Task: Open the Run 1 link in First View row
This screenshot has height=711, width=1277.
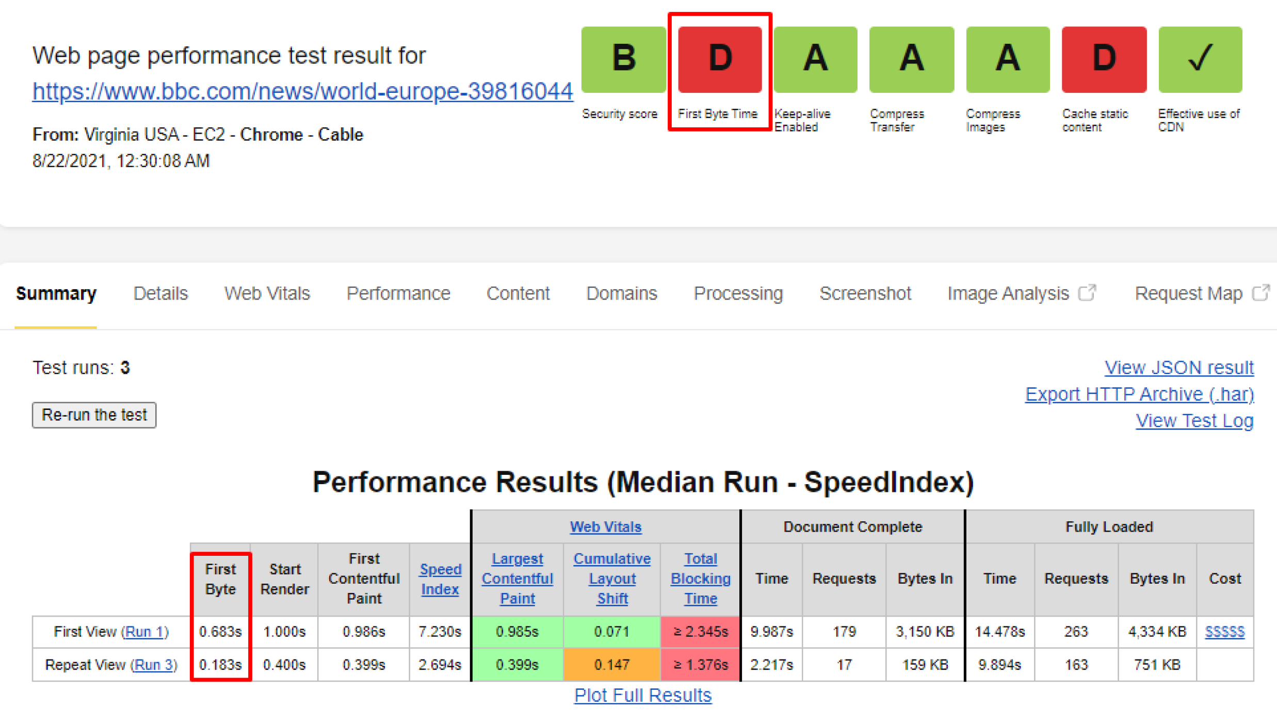Action: 144,632
